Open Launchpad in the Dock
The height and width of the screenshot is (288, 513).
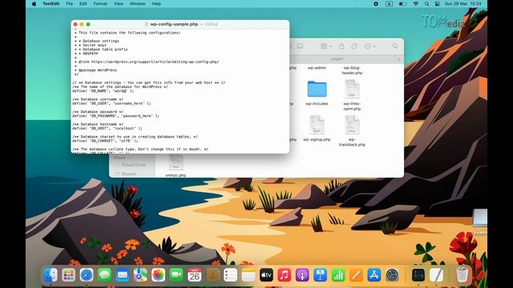[x=69, y=275]
